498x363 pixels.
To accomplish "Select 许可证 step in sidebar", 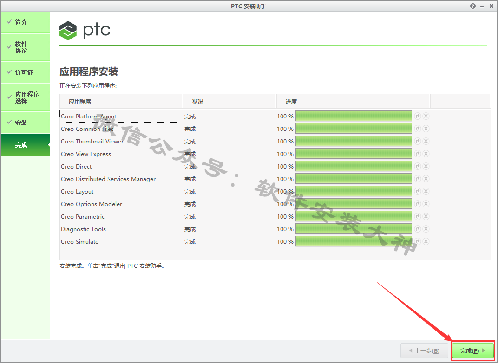I will 26,72.
